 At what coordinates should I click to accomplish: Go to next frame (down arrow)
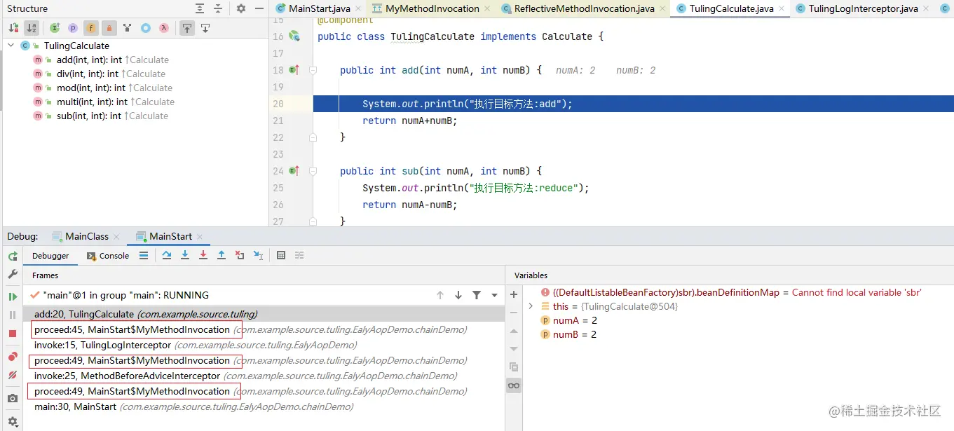pyautogui.click(x=458, y=296)
